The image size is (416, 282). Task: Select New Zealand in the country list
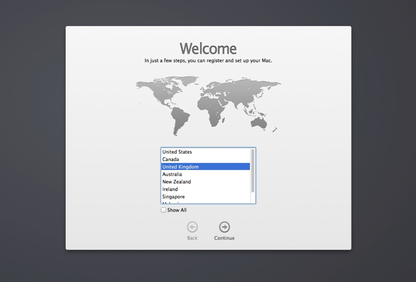[206, 182]
